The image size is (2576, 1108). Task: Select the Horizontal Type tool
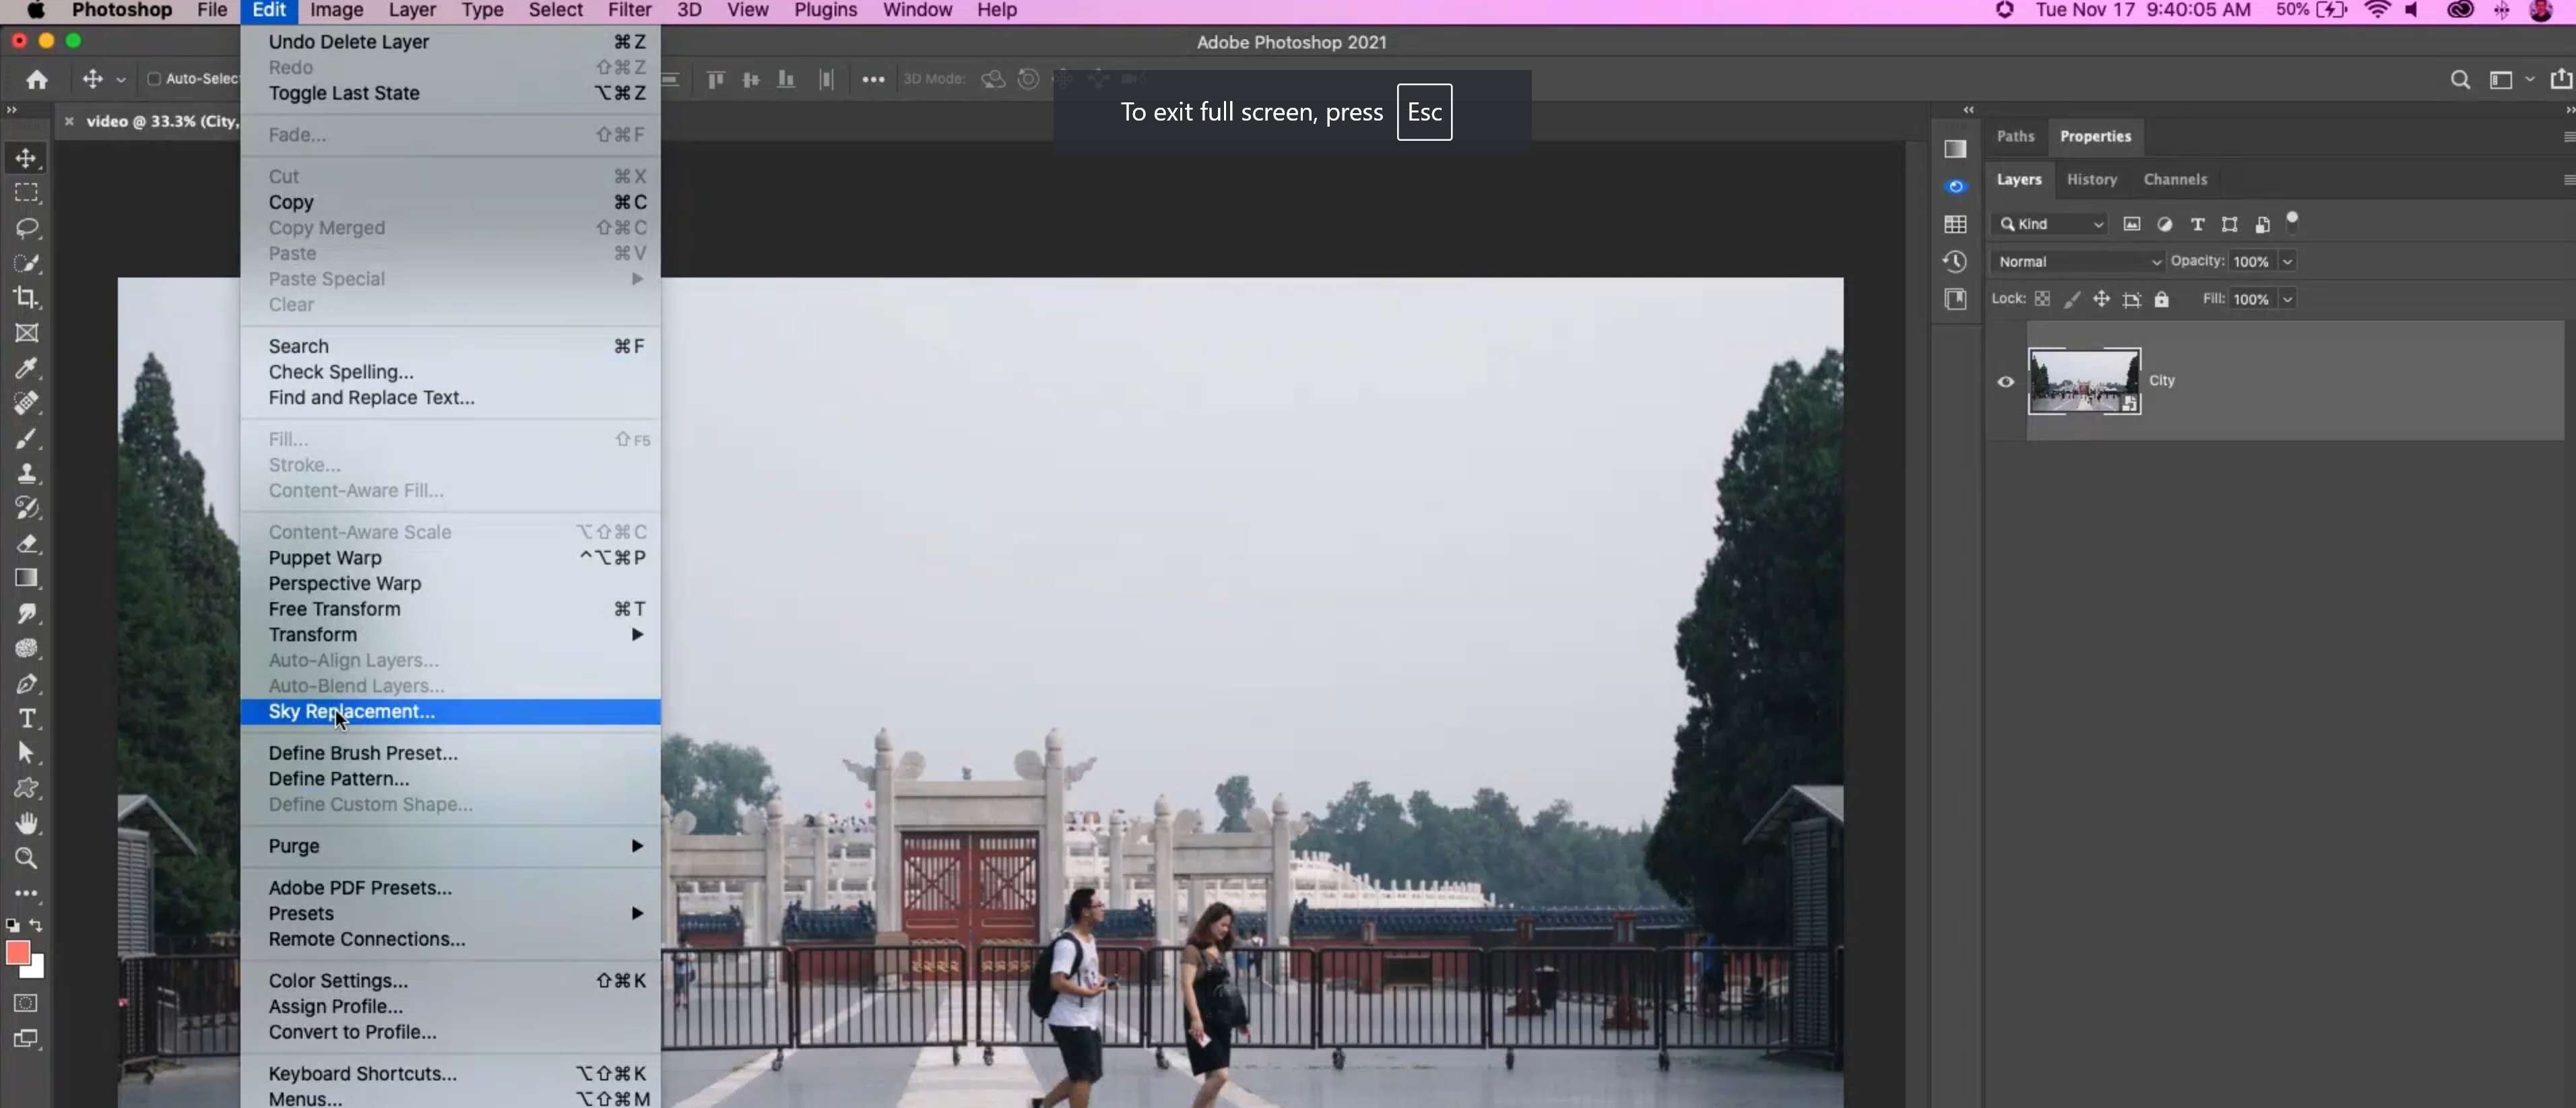coord(26,719)
